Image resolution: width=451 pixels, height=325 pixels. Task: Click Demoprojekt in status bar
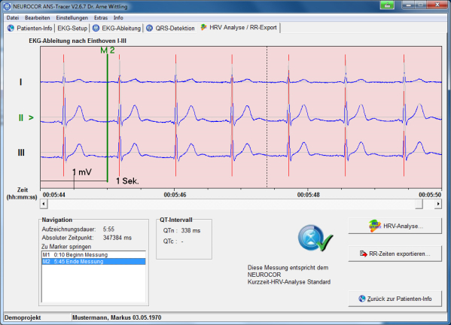click(23, 317)
